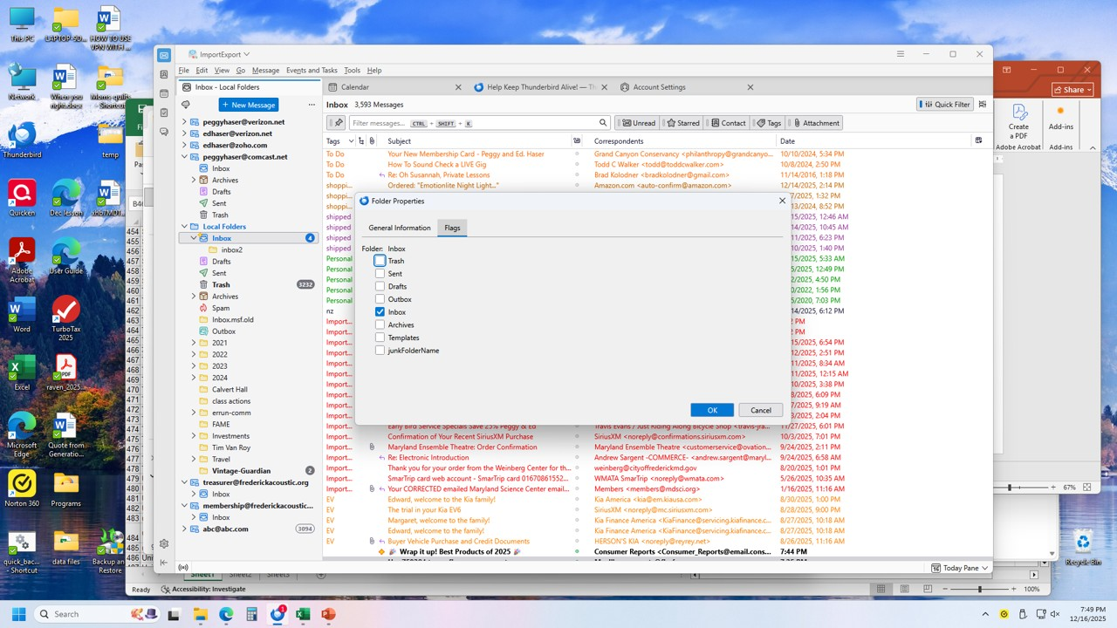Open the Chat space icon
Viewport: 1117px width, 628px height.
164,132
